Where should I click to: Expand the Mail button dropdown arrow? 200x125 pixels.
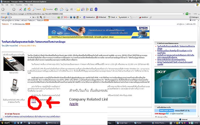pos(64,9)
